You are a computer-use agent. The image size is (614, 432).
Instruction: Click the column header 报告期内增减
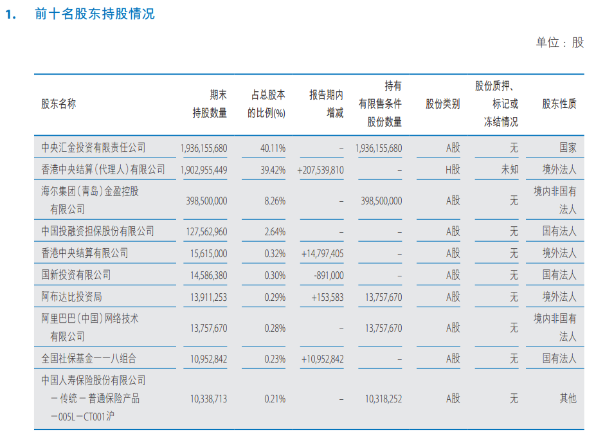[326, 104]
